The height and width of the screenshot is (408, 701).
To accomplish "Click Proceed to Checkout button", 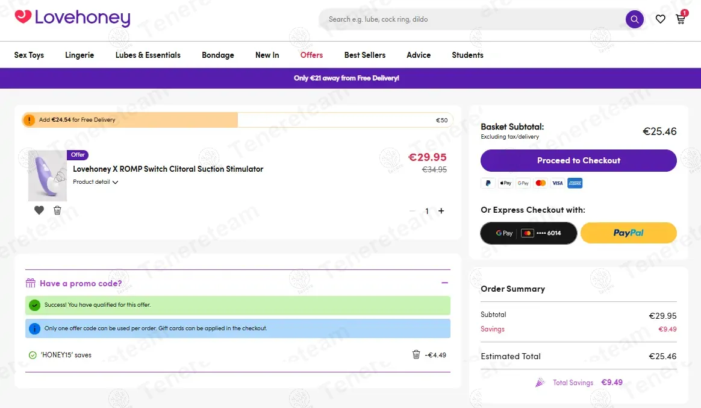I will (579, 160).
